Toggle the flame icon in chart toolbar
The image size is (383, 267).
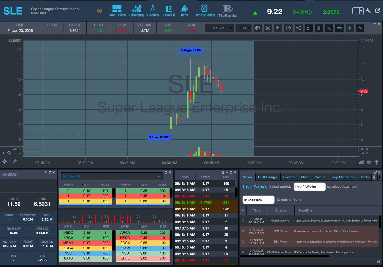309,28
